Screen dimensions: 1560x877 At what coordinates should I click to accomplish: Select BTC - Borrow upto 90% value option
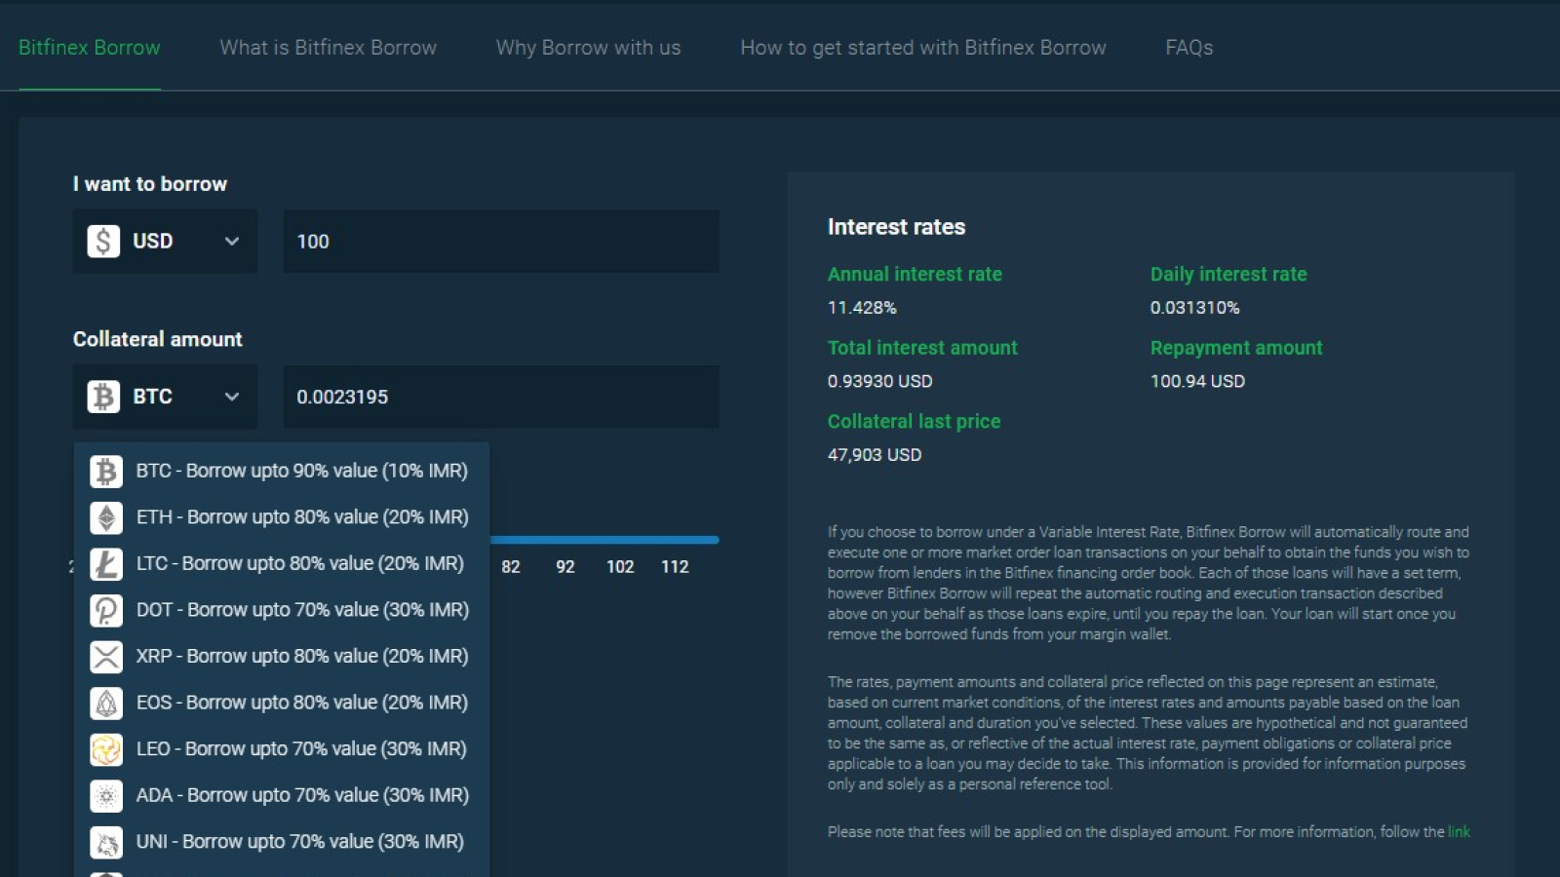click(x=282, y=471)
